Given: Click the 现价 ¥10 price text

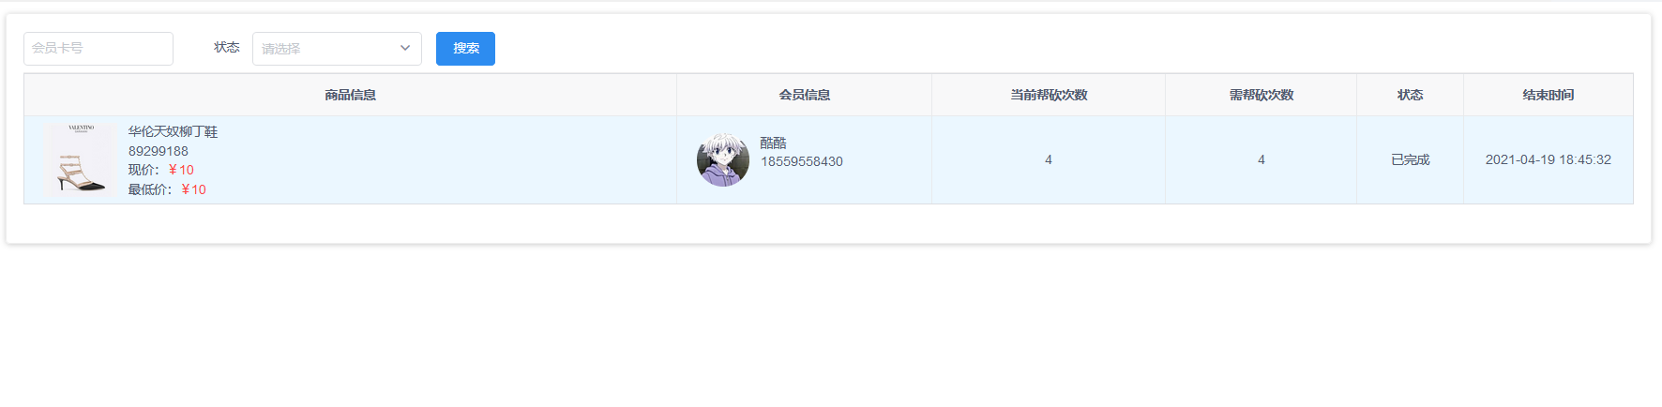Looking at the screenshot, I should click(161, 170).
